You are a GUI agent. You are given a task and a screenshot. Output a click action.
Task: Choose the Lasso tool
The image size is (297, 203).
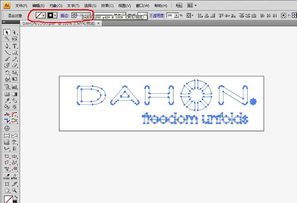[x=15, y=38]
